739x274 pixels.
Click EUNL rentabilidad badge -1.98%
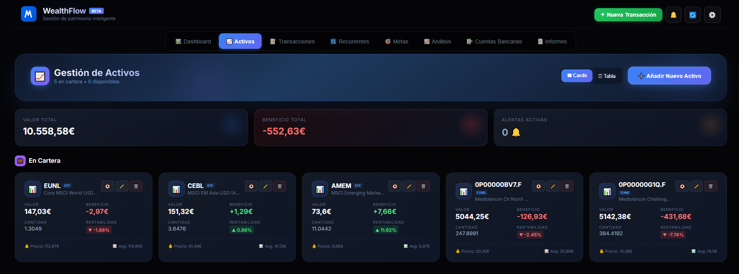(x=99, y=230)
